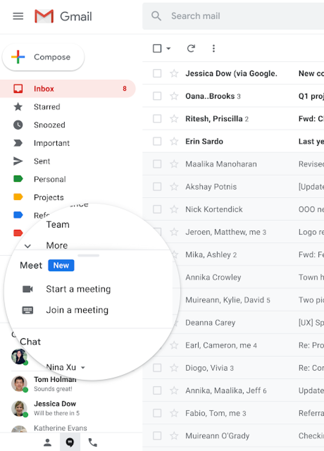Open the three-dot more options menu

[214, 49]
